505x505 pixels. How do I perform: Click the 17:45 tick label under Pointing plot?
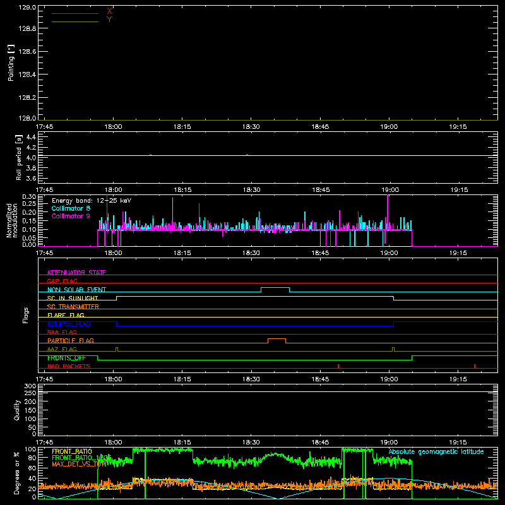(x=44, y=127)
